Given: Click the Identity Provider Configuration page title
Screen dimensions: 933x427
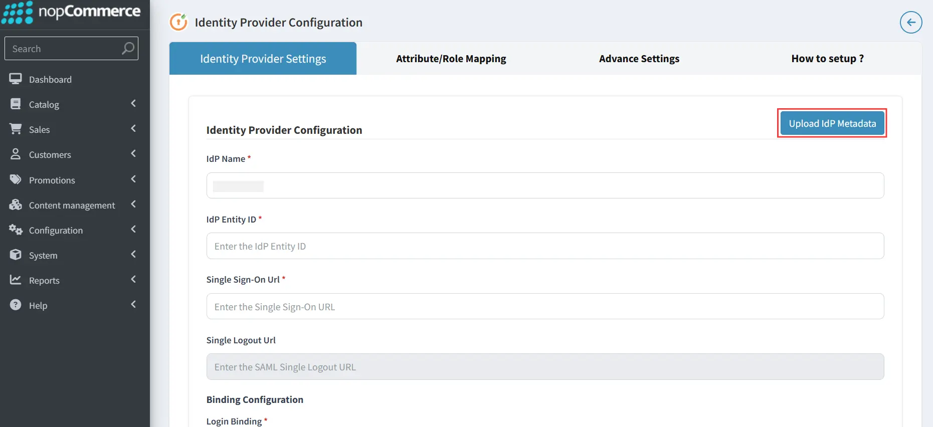Looking at the screenshot, I should [278, 23].
